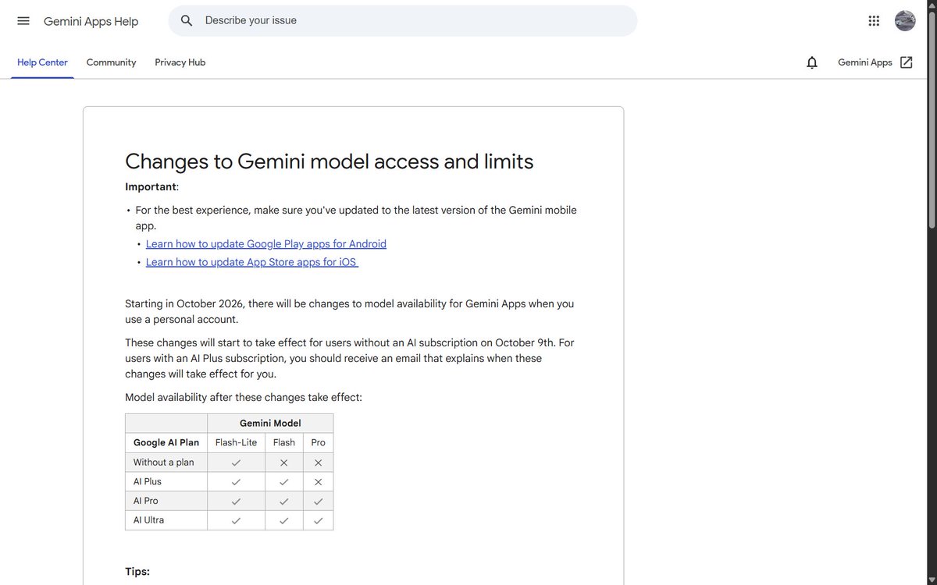Screen dimensions: 937x585
Task: Click the Flash checkmark for AI Ultra
Action: click(x=284, y=520)
